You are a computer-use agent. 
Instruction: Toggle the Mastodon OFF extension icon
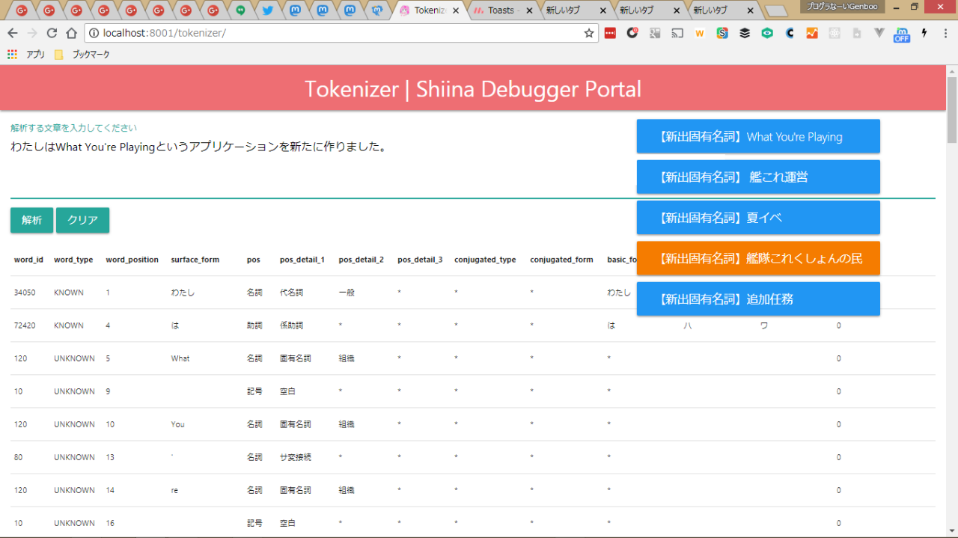[902, 34]
